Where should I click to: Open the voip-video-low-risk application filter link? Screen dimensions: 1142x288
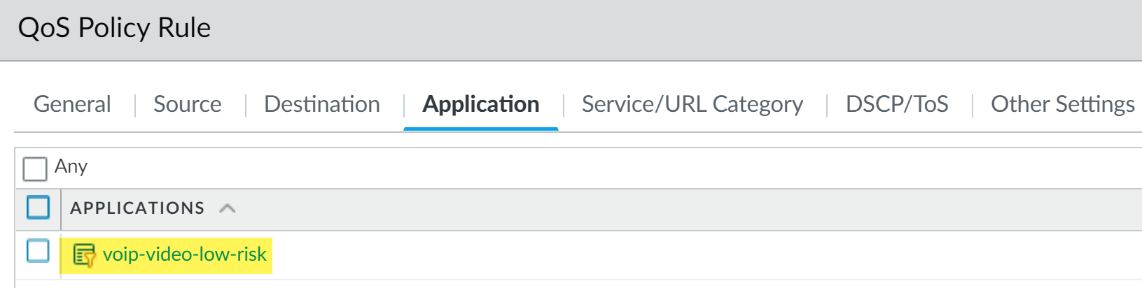184,254
